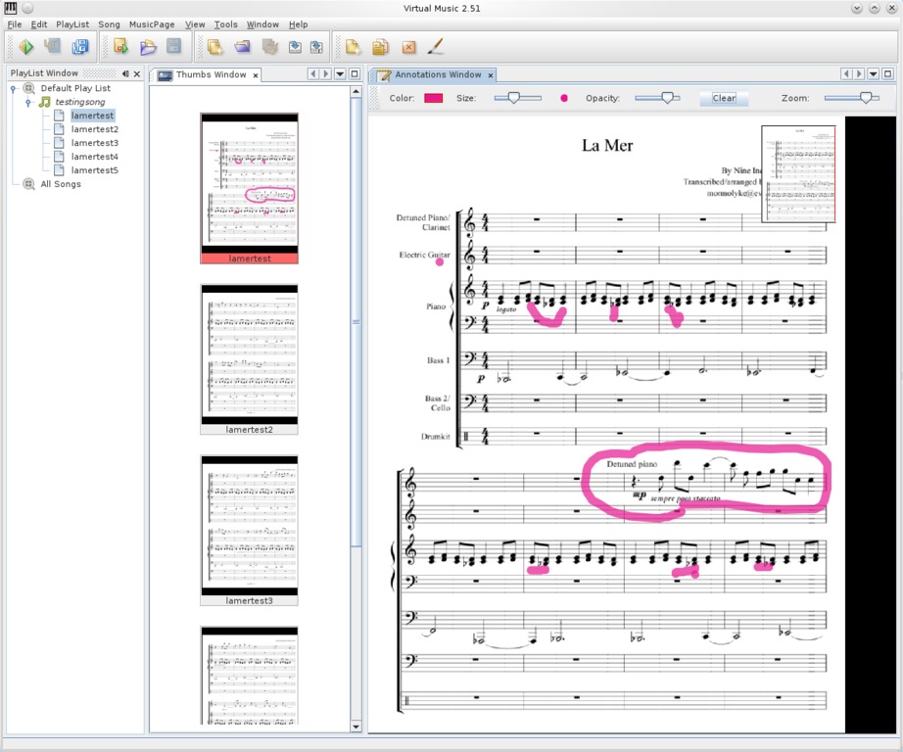
Task: Click the pink annotation Color swatch
Action: point(433,98)
